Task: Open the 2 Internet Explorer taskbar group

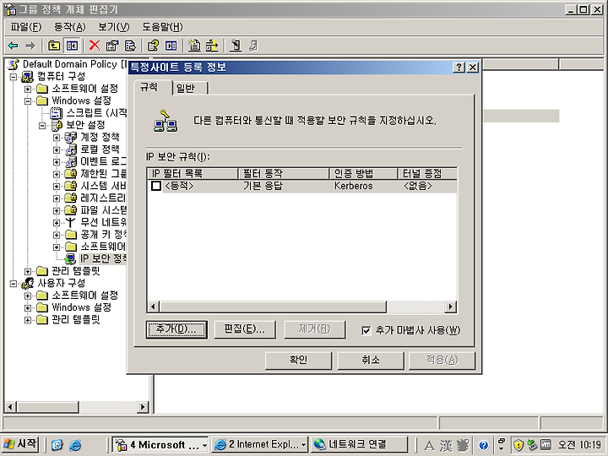Action: pyautogui.click(x=261, y=444)
